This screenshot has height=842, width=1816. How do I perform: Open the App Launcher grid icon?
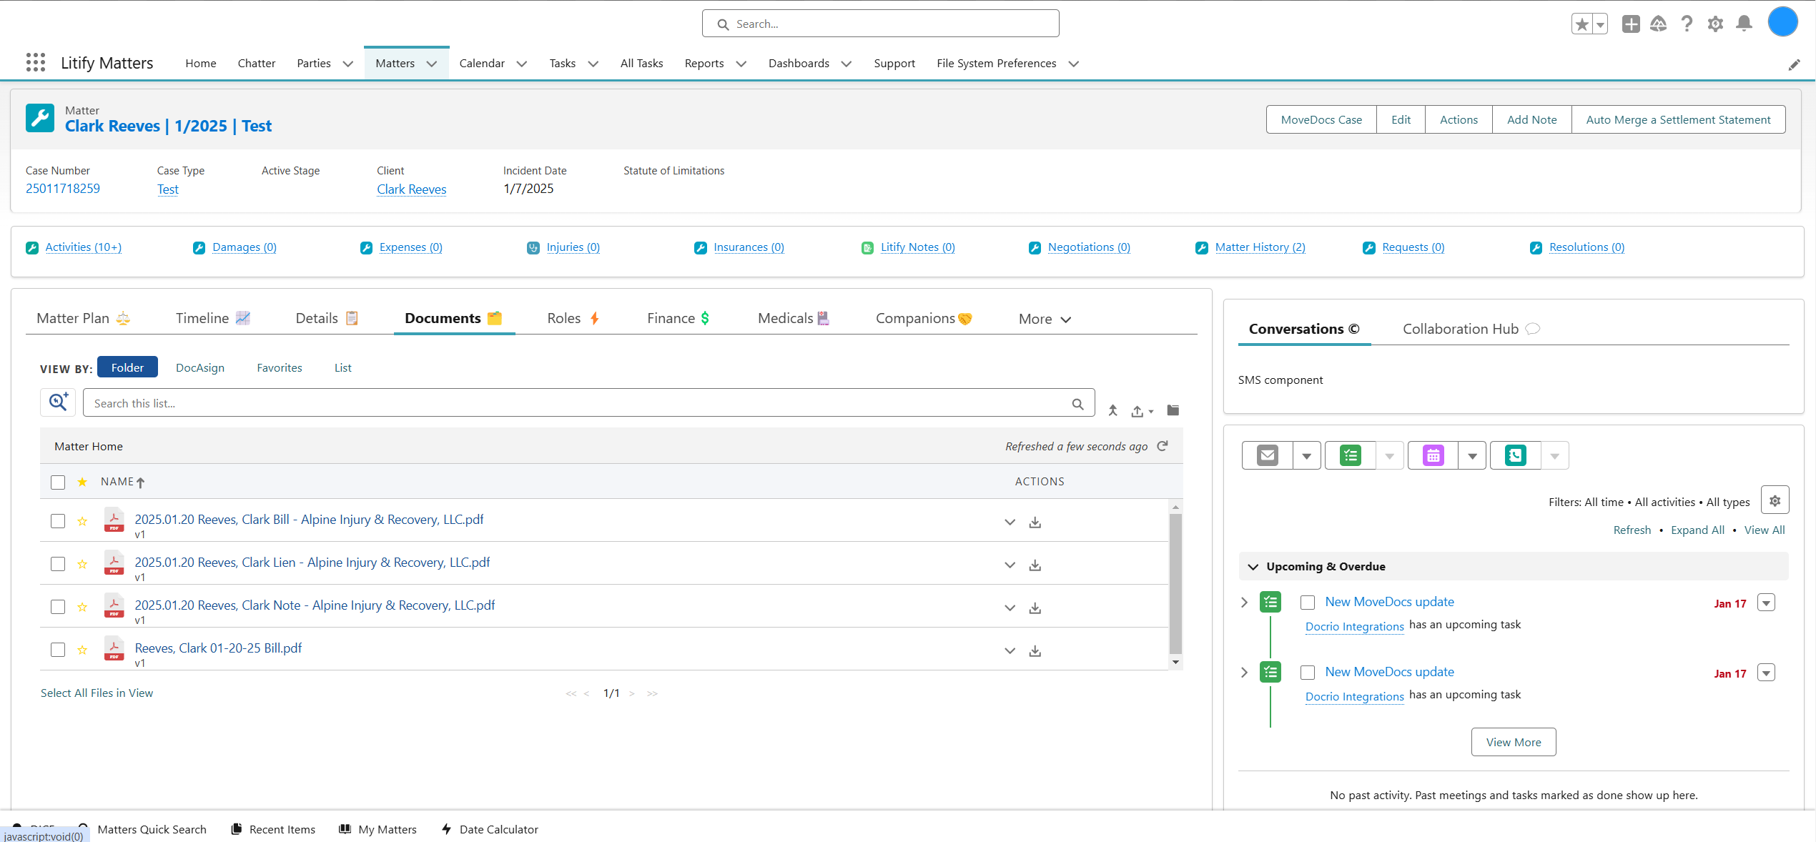pos(36,63)
